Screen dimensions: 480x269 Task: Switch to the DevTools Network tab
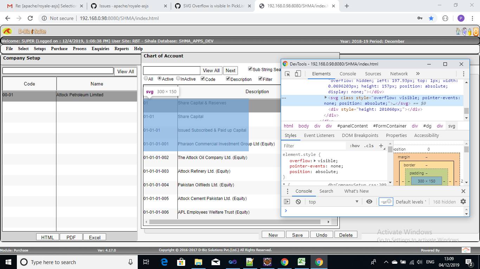pyautogui.click(x=399, y=74)
